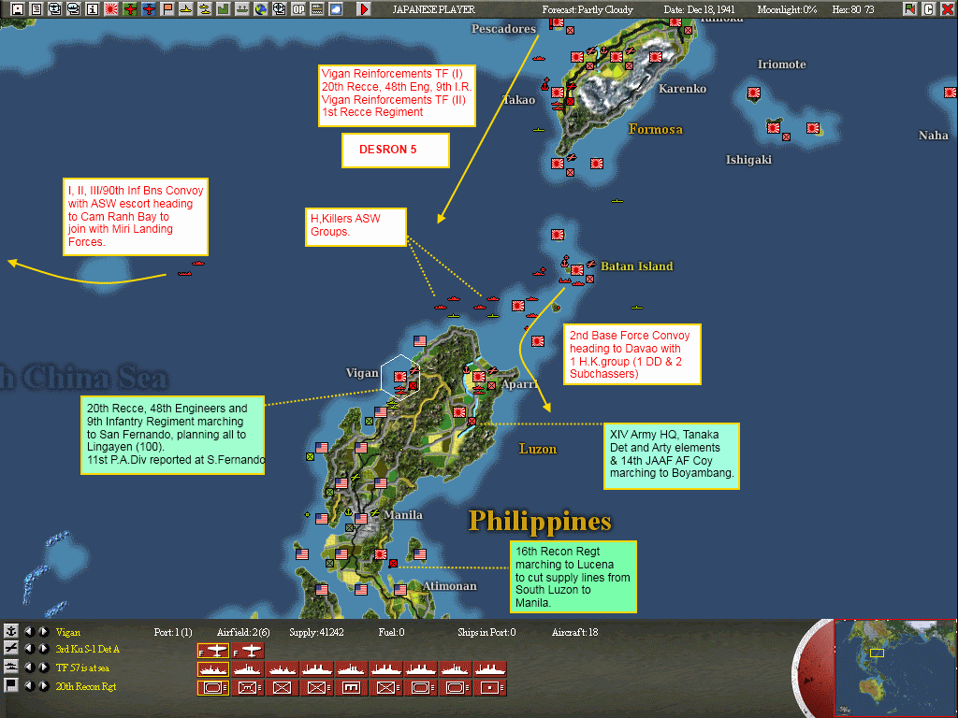Open the document list report icon
This screenshot has width=958, height=718.
click(x=36, y=9)
